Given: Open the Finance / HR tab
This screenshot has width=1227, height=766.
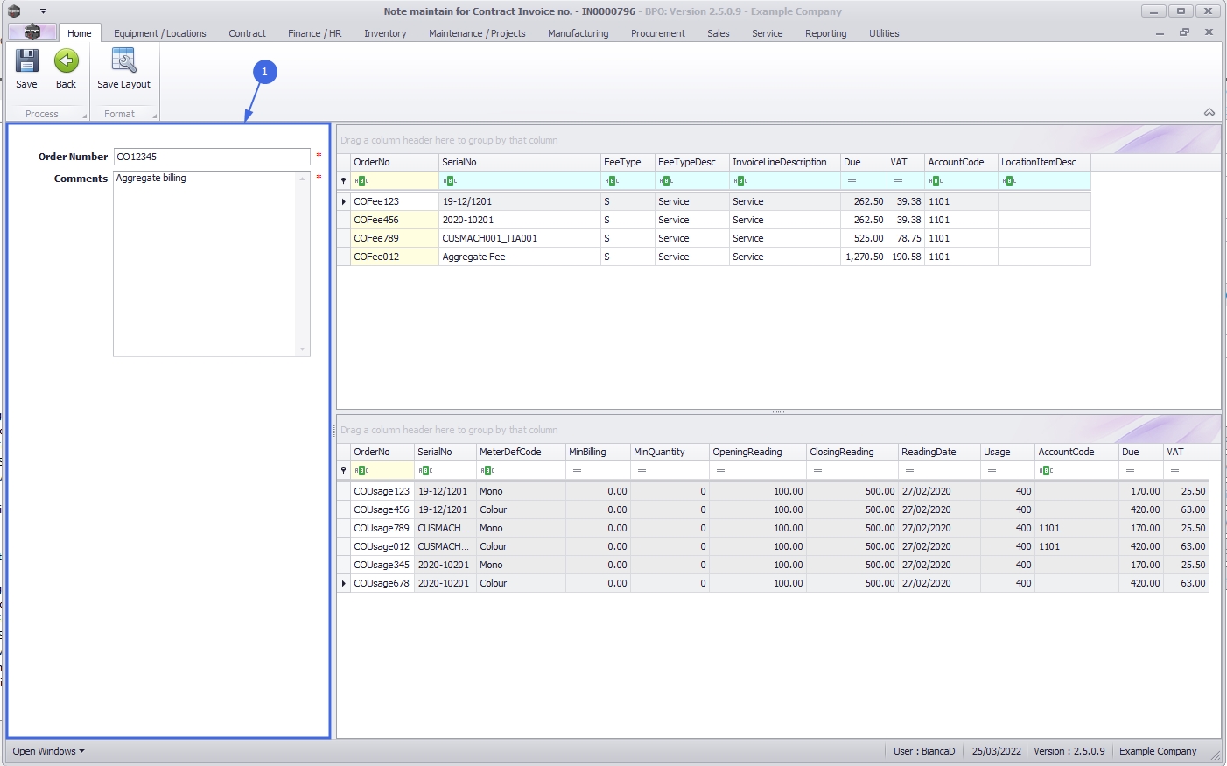Looking at the screenshot, I should tap(314, 33).
